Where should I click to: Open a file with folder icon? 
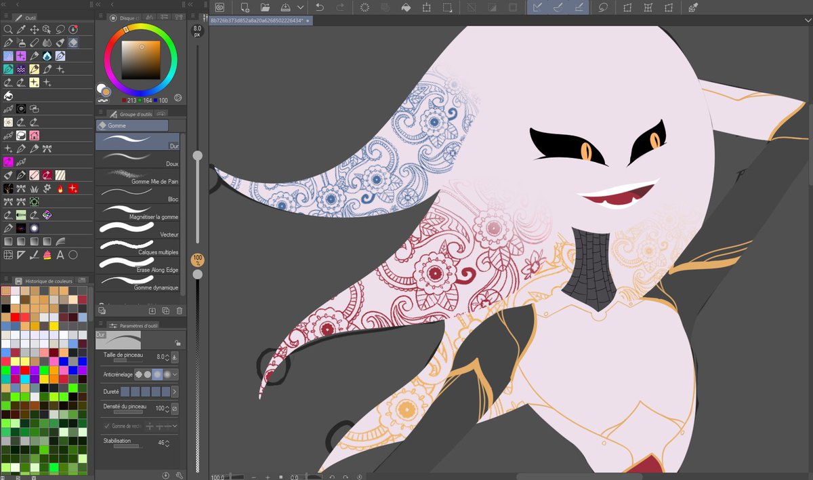click(265, 7)
